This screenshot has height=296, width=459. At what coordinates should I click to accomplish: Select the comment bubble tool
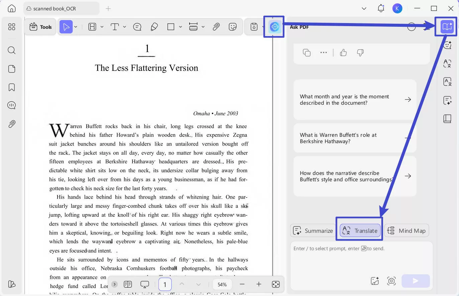pyautogui.click(x=137, y=27)
